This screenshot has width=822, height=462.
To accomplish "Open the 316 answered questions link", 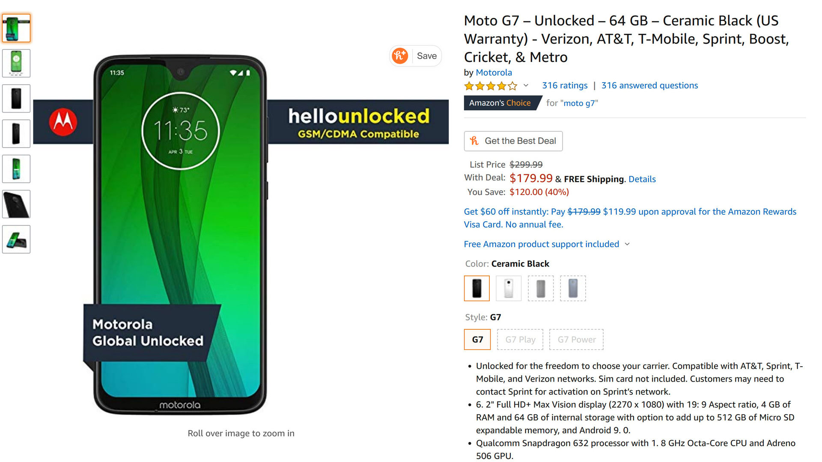I will (649, 86).
